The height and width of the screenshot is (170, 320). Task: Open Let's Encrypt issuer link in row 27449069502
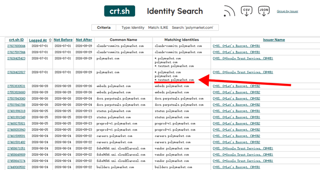coord(236,167)
